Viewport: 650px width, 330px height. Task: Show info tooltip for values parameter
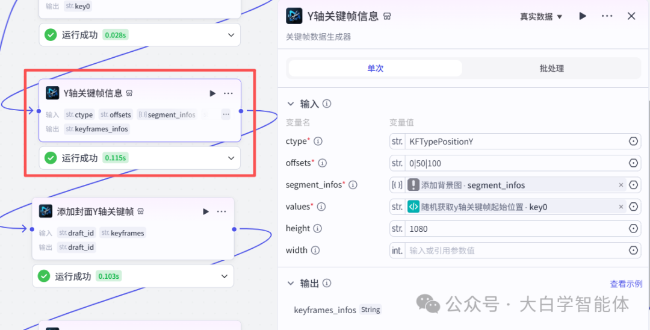321,207
